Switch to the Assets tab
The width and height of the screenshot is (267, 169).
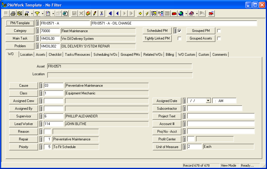(x=40, y=55)
